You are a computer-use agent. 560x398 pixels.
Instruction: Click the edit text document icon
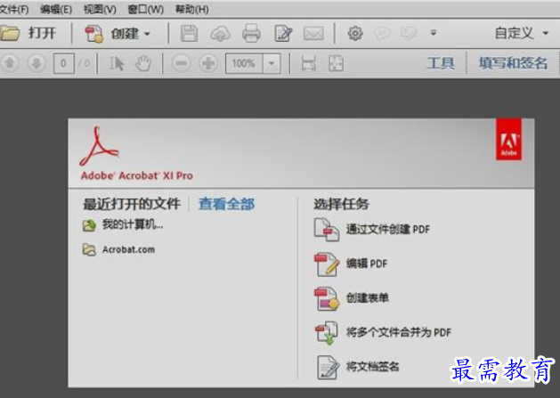click(283, 34)
